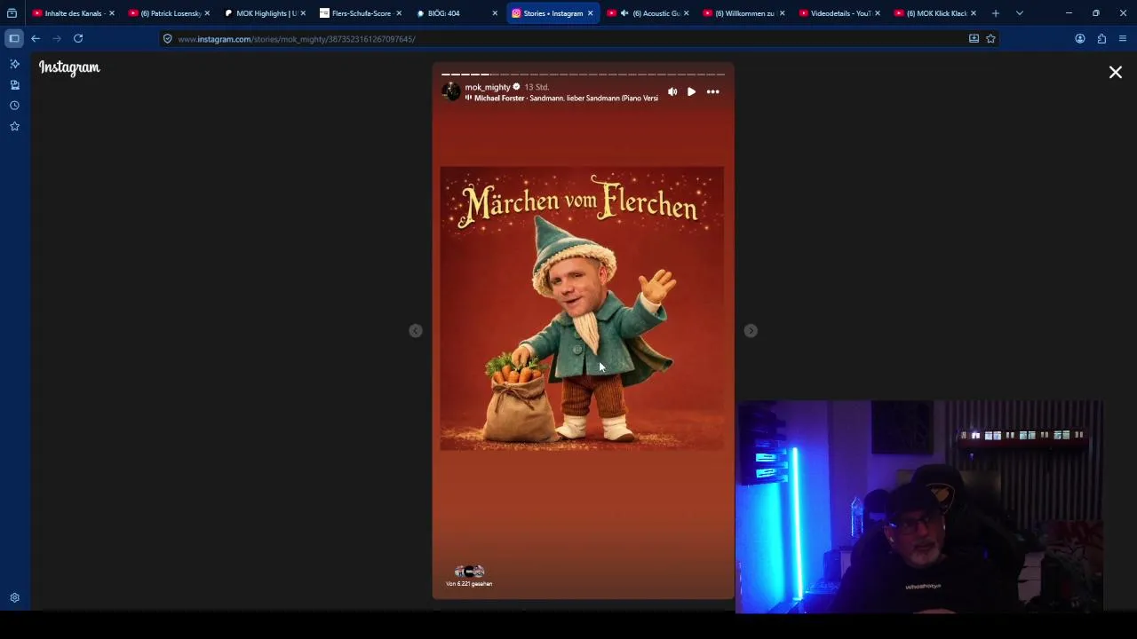The width and height of the screenshot is (1137, 639).
Task: Close the BIÖG: 404 tab
Action: [x=495, y=13]
